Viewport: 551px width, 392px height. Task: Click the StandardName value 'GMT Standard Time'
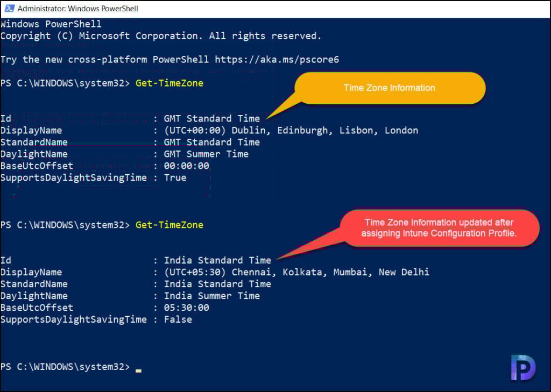point(212,142)
